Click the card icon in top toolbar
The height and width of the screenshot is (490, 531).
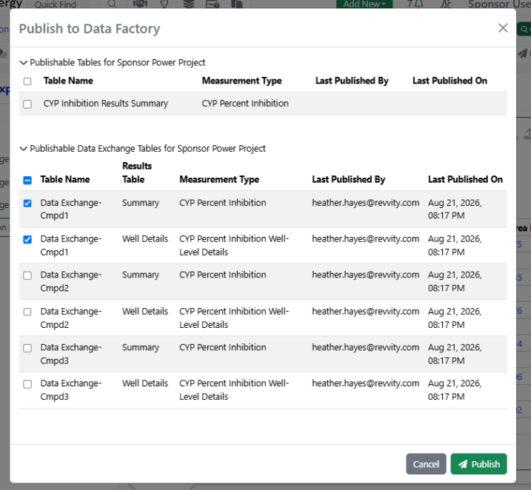213,4
